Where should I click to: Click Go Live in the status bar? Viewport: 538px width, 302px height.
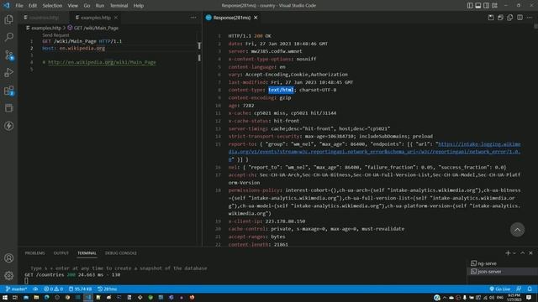499,289
